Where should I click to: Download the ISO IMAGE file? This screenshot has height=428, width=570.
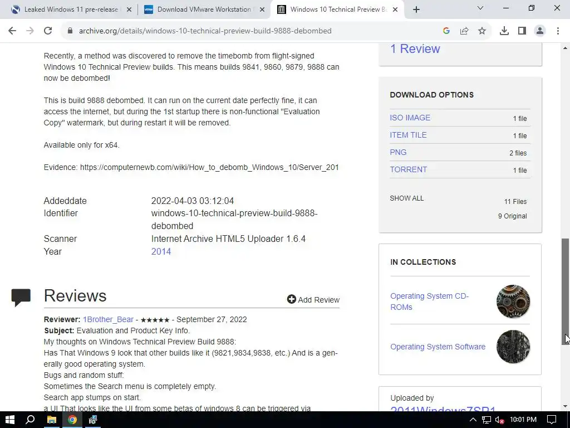pos(410,118)
